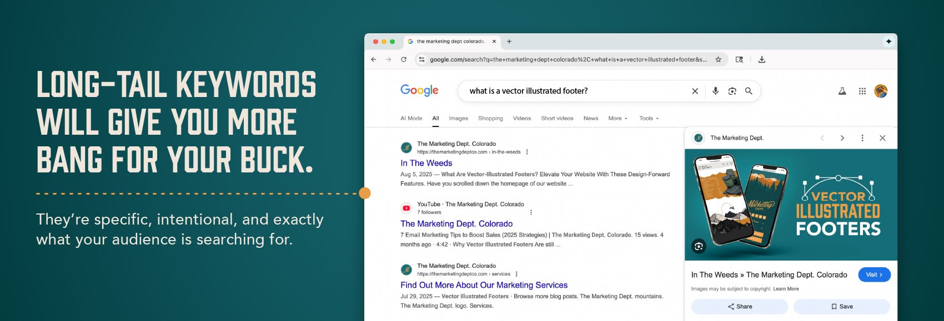Open the In The Weeds result link
Viewport: 944px width, 321px height.
click(426, 163)
